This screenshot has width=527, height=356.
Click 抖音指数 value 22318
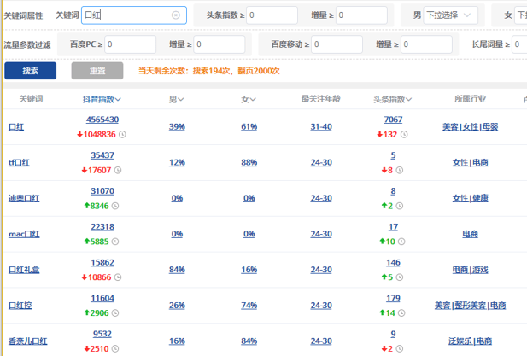(x=102, y=227)
